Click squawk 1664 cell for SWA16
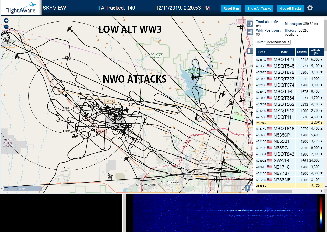327x232 pixels. pos(302,160)
